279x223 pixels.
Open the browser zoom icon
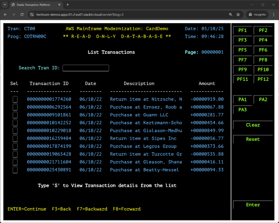click(x=231, y=15)
